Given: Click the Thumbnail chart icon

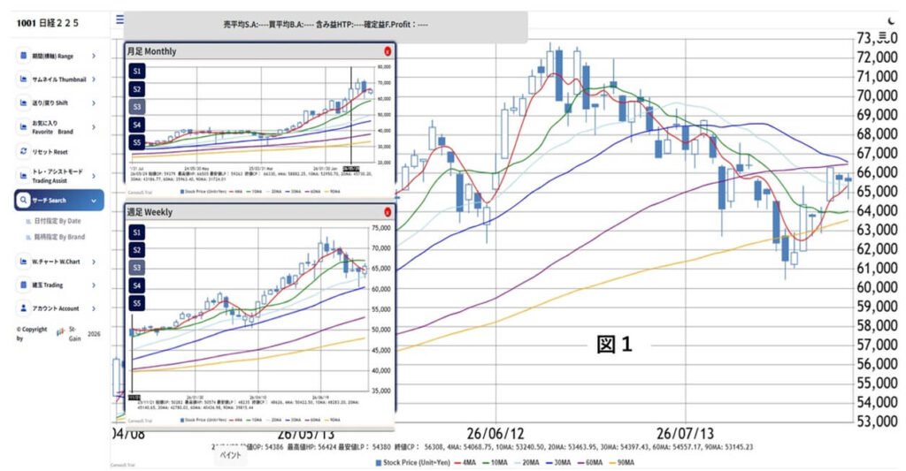Looking at the screenshot, I should click(x=23, y=79).
